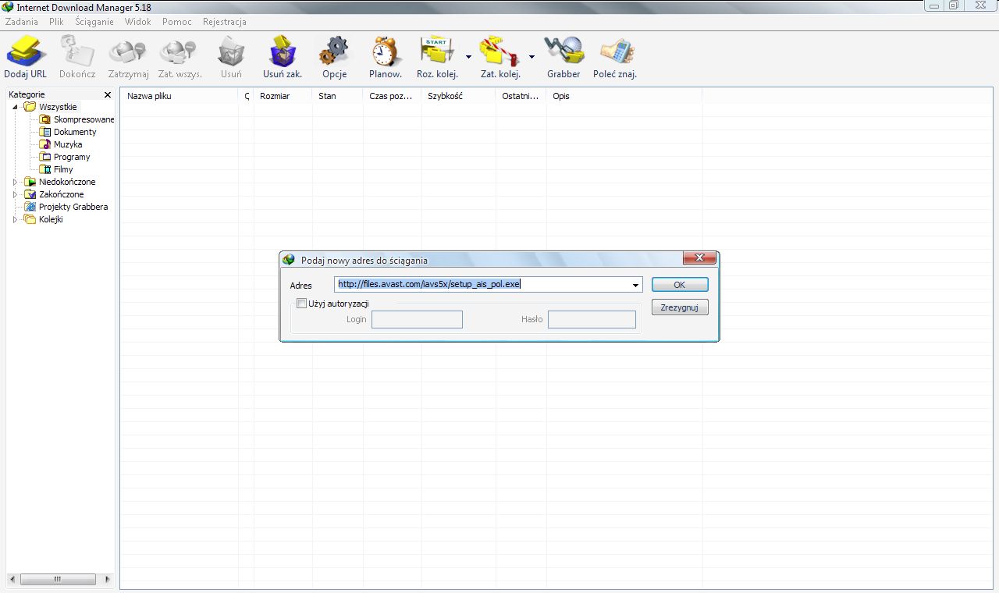
Task: Enable the Użyj autoryzacji checkbox
Action: [x=301, y=304]
